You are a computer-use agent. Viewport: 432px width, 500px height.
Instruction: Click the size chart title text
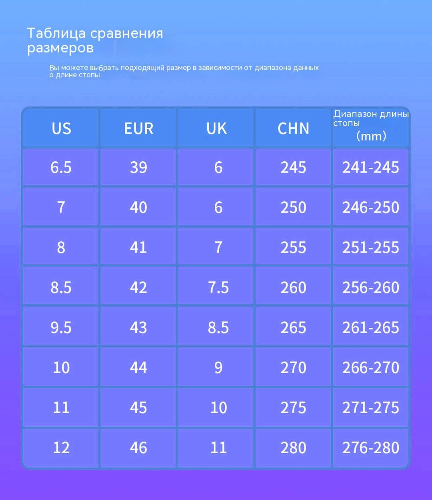coord(95,40)
